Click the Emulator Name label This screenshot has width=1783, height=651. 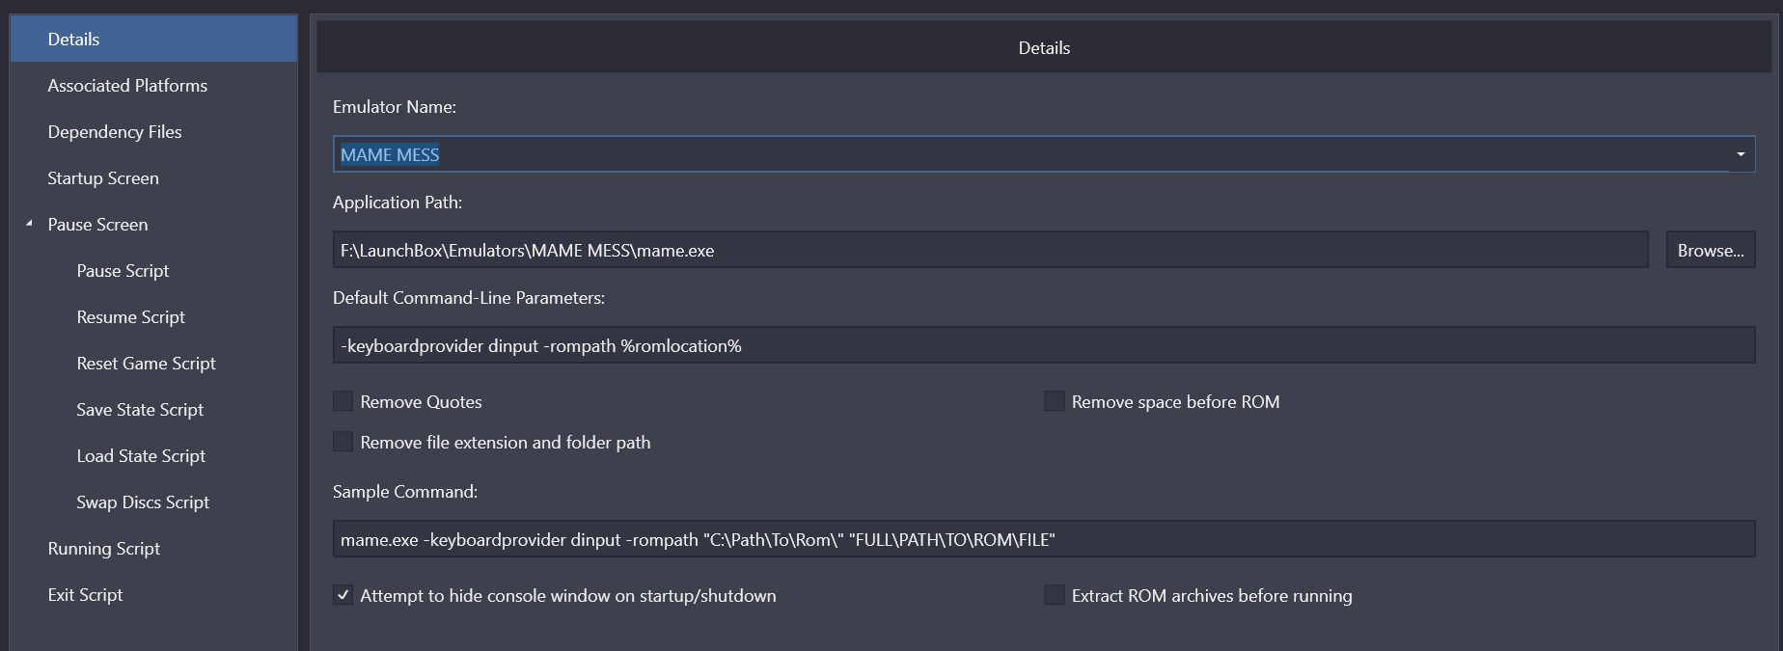point(395,107)
